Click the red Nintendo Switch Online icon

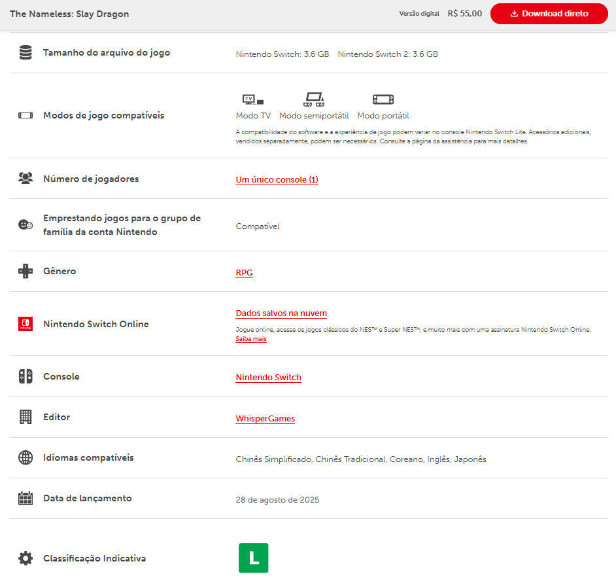(x=26, y=324)
